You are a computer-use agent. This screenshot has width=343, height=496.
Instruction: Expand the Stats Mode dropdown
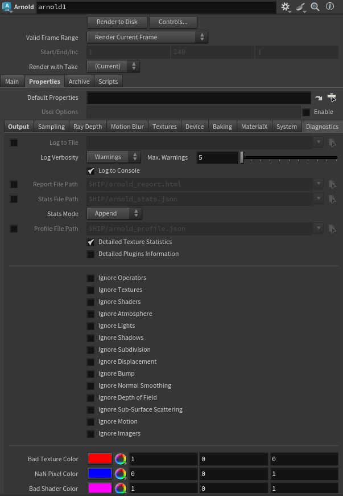114,214
